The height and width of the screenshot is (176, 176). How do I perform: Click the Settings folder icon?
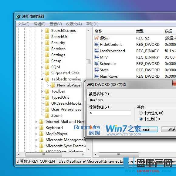[x=47, y=55]
